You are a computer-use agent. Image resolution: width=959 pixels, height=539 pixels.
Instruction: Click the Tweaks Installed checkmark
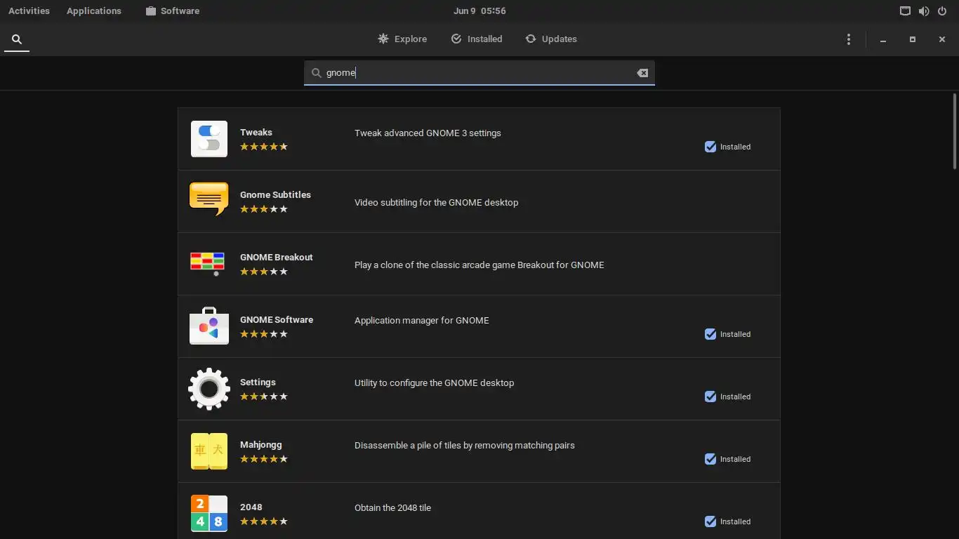[710, 147]
